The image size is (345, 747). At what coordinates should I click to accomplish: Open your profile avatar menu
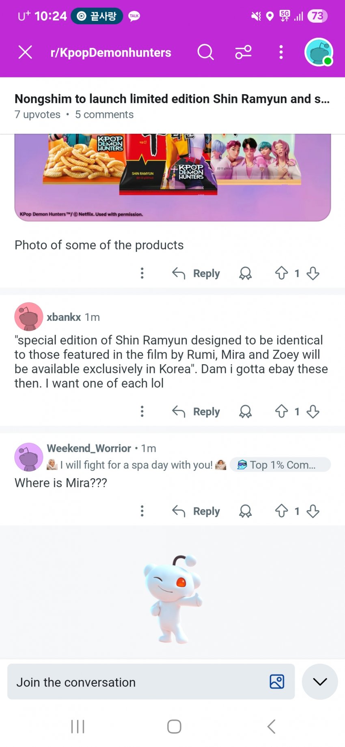point(319,52)
